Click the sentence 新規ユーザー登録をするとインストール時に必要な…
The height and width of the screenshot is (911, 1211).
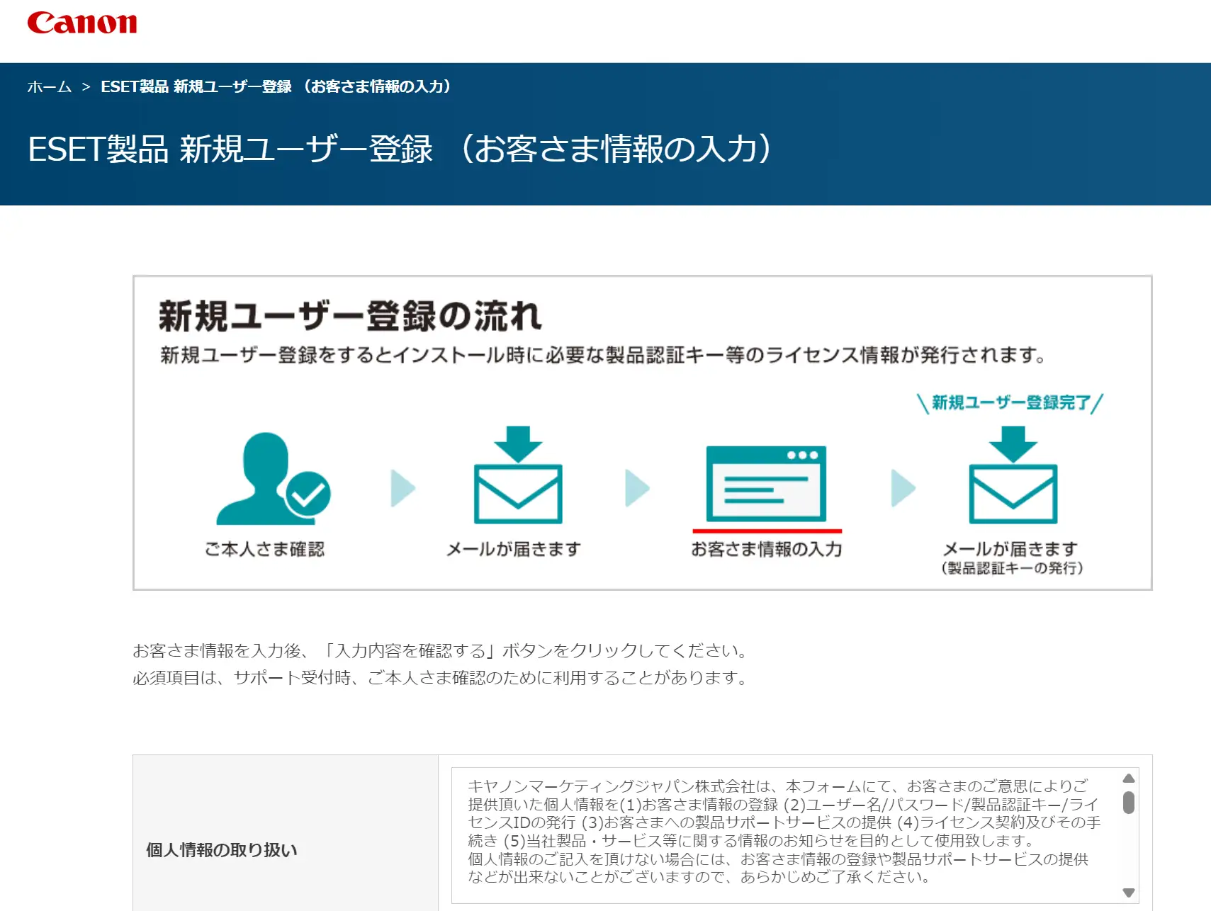click(x=603, y=355)
